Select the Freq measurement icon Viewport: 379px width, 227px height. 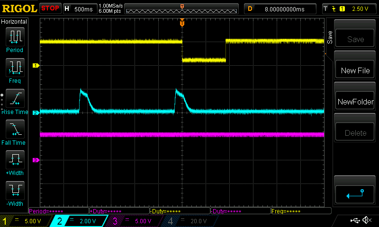[x=15, y=68]
